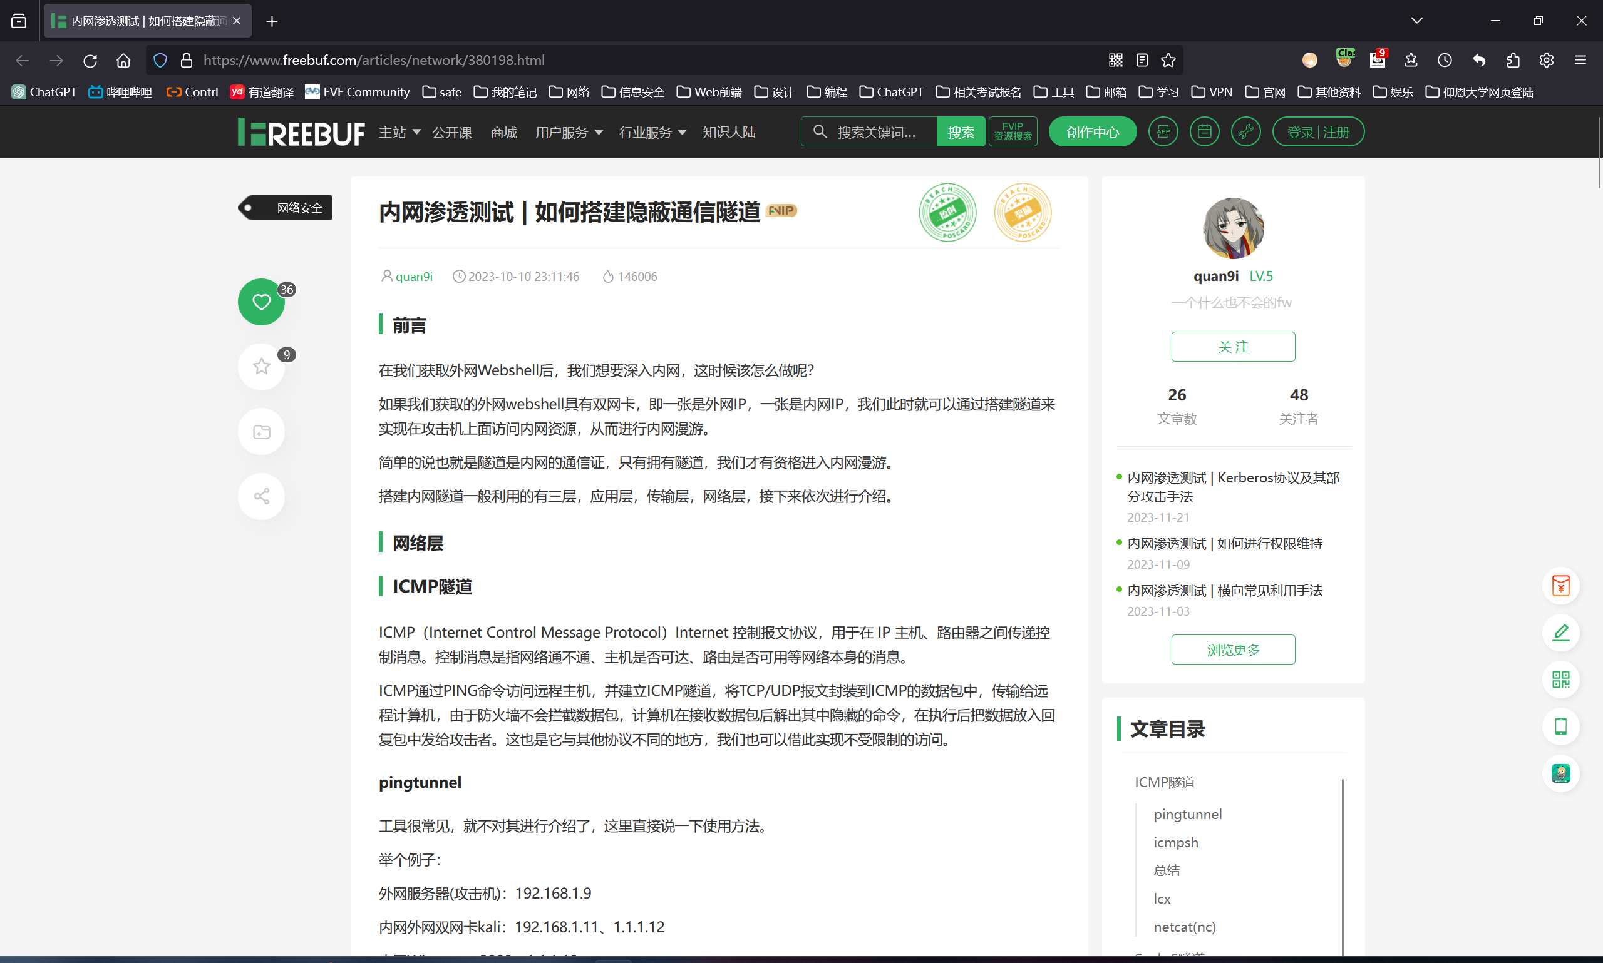The image size is (1603, 963).
Task: Open the 知识大陆 menu item
Action: point(729,133)
